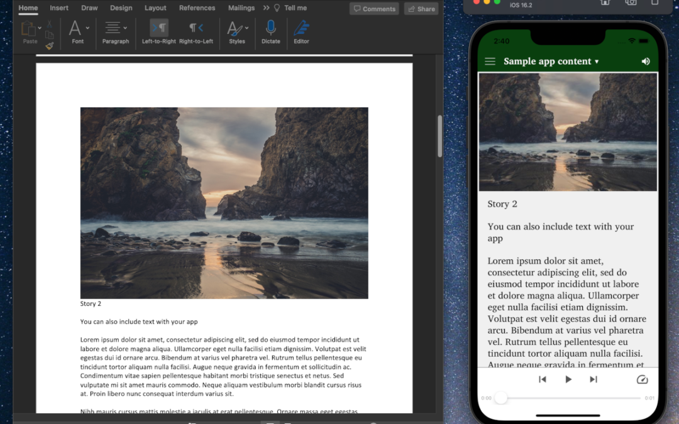Open the hamburger menu in the phone app
679x424 pixels.
point(490,62)
